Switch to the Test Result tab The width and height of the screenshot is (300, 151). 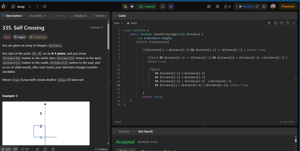(143, 131)
